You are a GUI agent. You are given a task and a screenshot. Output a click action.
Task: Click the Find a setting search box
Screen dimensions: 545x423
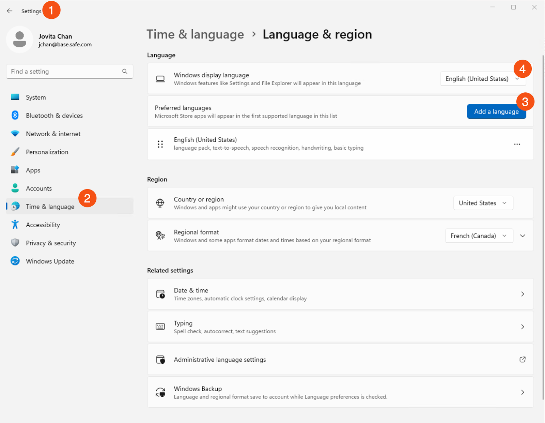coord(69,71)
